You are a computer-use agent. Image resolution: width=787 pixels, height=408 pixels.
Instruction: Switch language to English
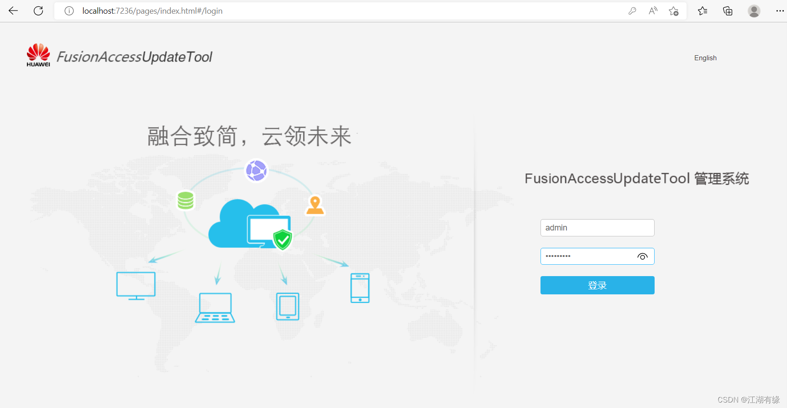[x=705, y=58]
